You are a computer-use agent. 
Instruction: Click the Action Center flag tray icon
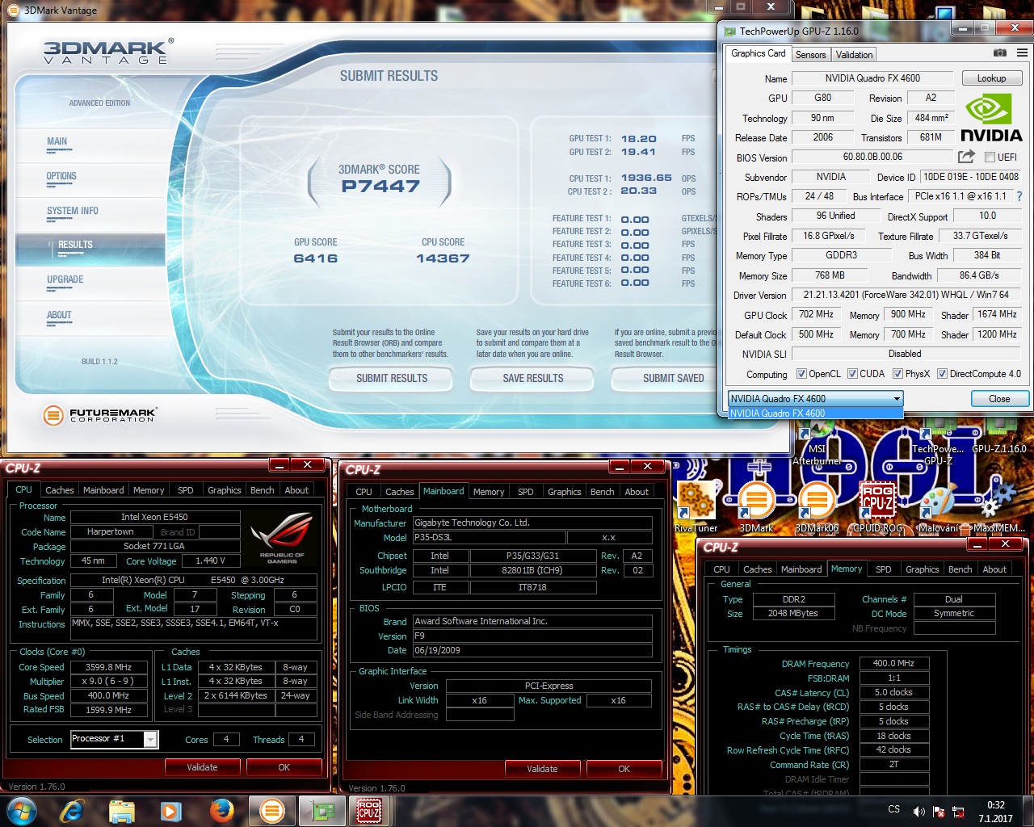coord(939,811)
